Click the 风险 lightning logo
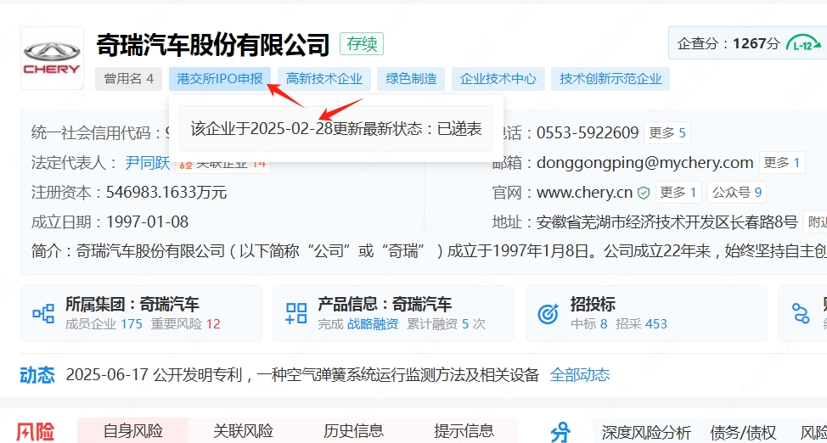Image resolution: width=827 pixels, height=443 pixels. pos(36,433)
